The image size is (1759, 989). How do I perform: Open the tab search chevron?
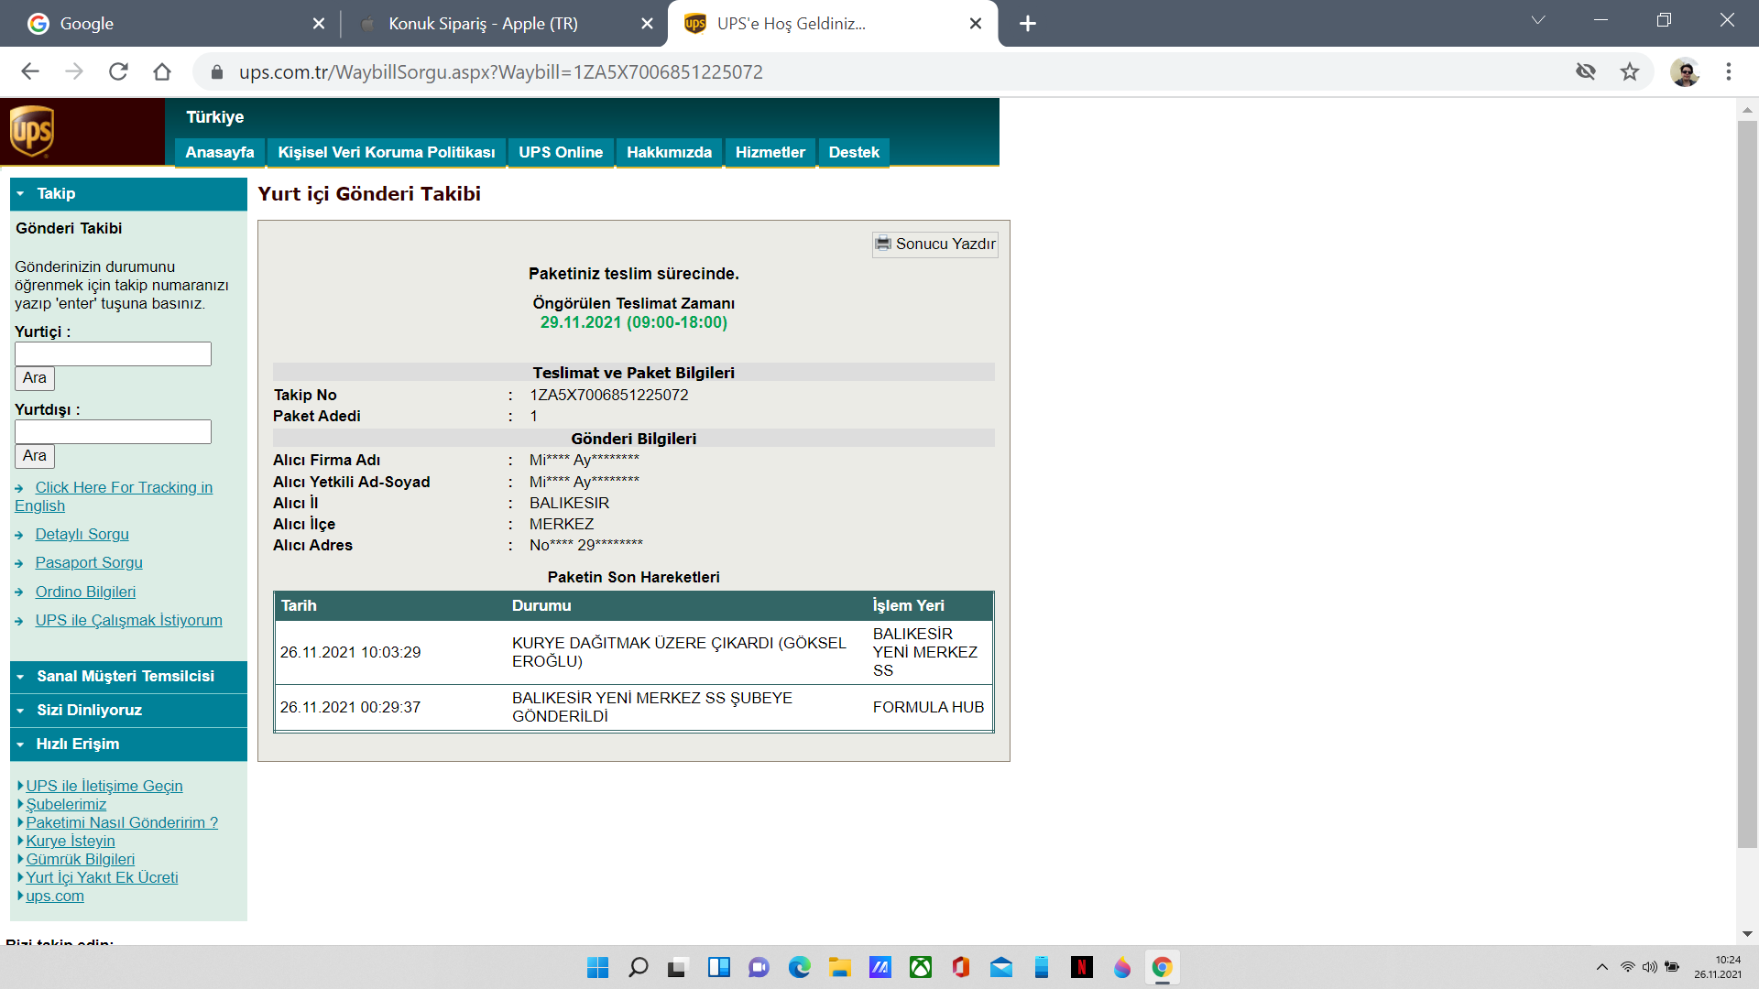pyautogui.click(x=1538, y=20)
